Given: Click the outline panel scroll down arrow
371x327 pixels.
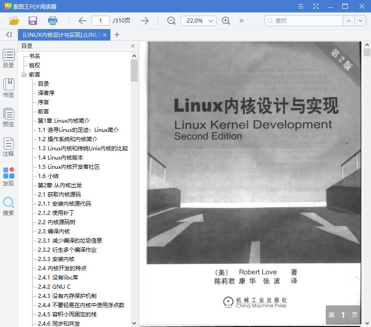Looking at the screenshot, I should [x=134, y=323].
